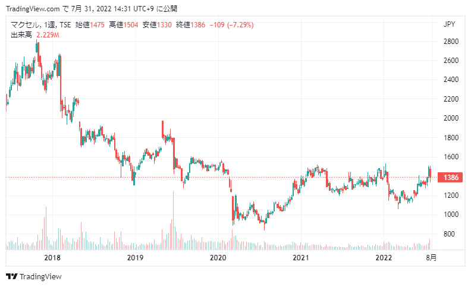Click the red 1386 current price tag
The image size is (471, 287).
coord(451,178)
